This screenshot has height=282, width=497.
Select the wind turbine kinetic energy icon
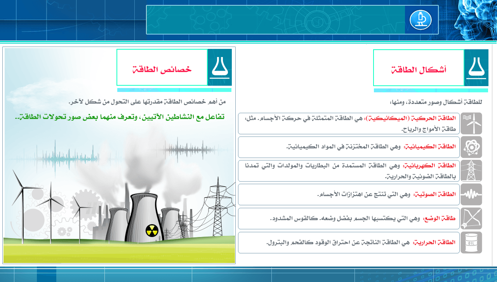[471, 123]
